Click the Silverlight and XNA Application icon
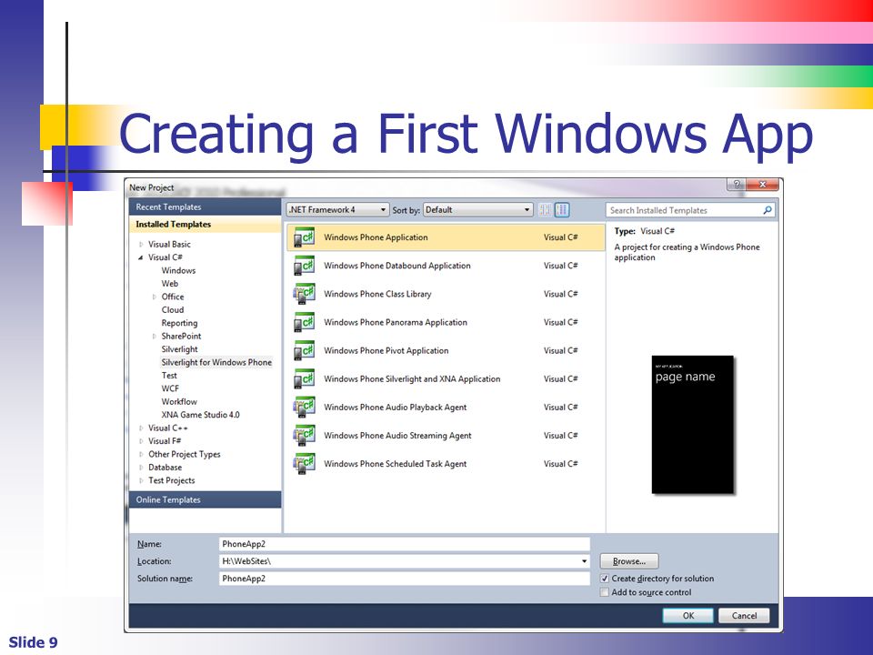873x655 pixels. (305, 379)
